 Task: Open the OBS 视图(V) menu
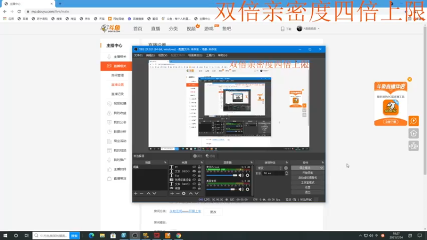[x=163, y=55]
